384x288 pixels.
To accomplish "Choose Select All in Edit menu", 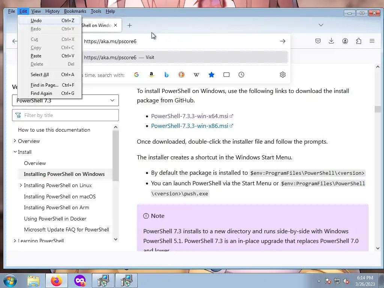I will point(49,75).
